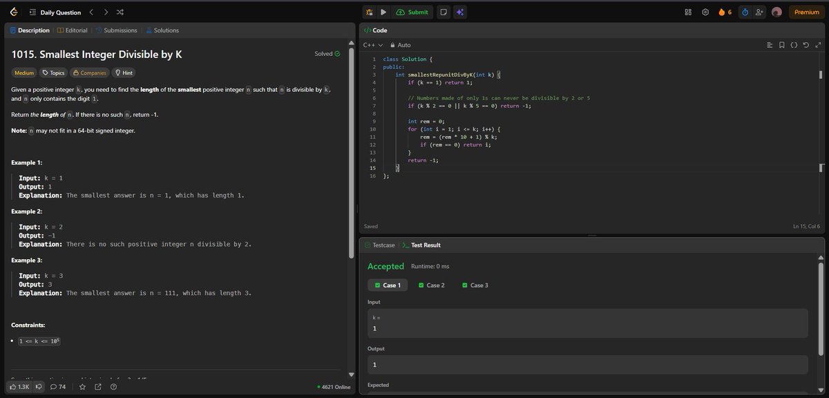Open the Solutions tab
Viewport: 829px width, 398px height.
coord(162,30)
